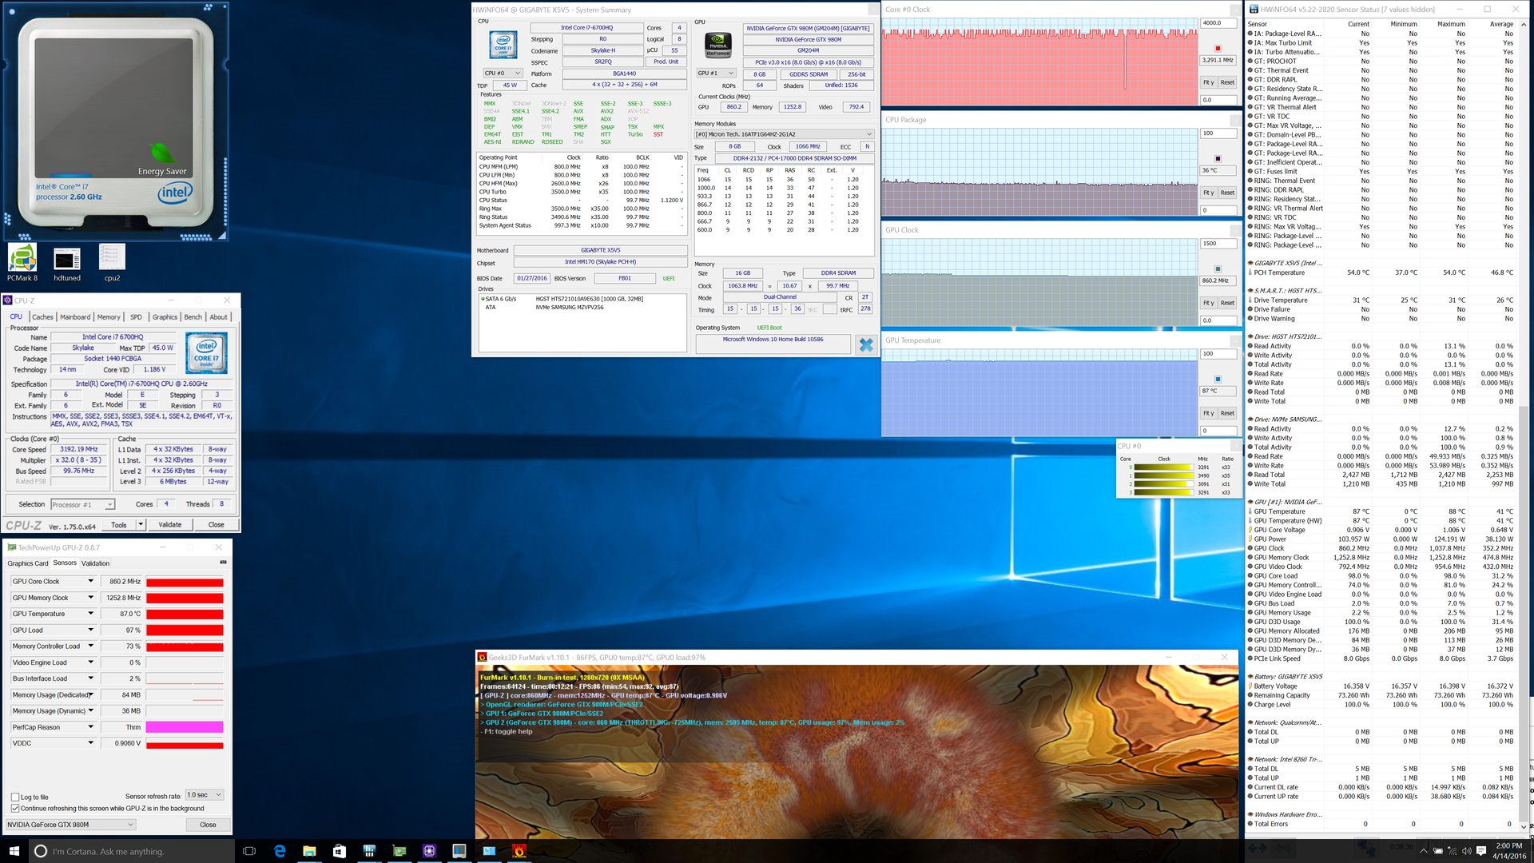Switch to Graphics Card tab in GPU-Z
The image size is (1534, 863).
click(x=28, y=563)
